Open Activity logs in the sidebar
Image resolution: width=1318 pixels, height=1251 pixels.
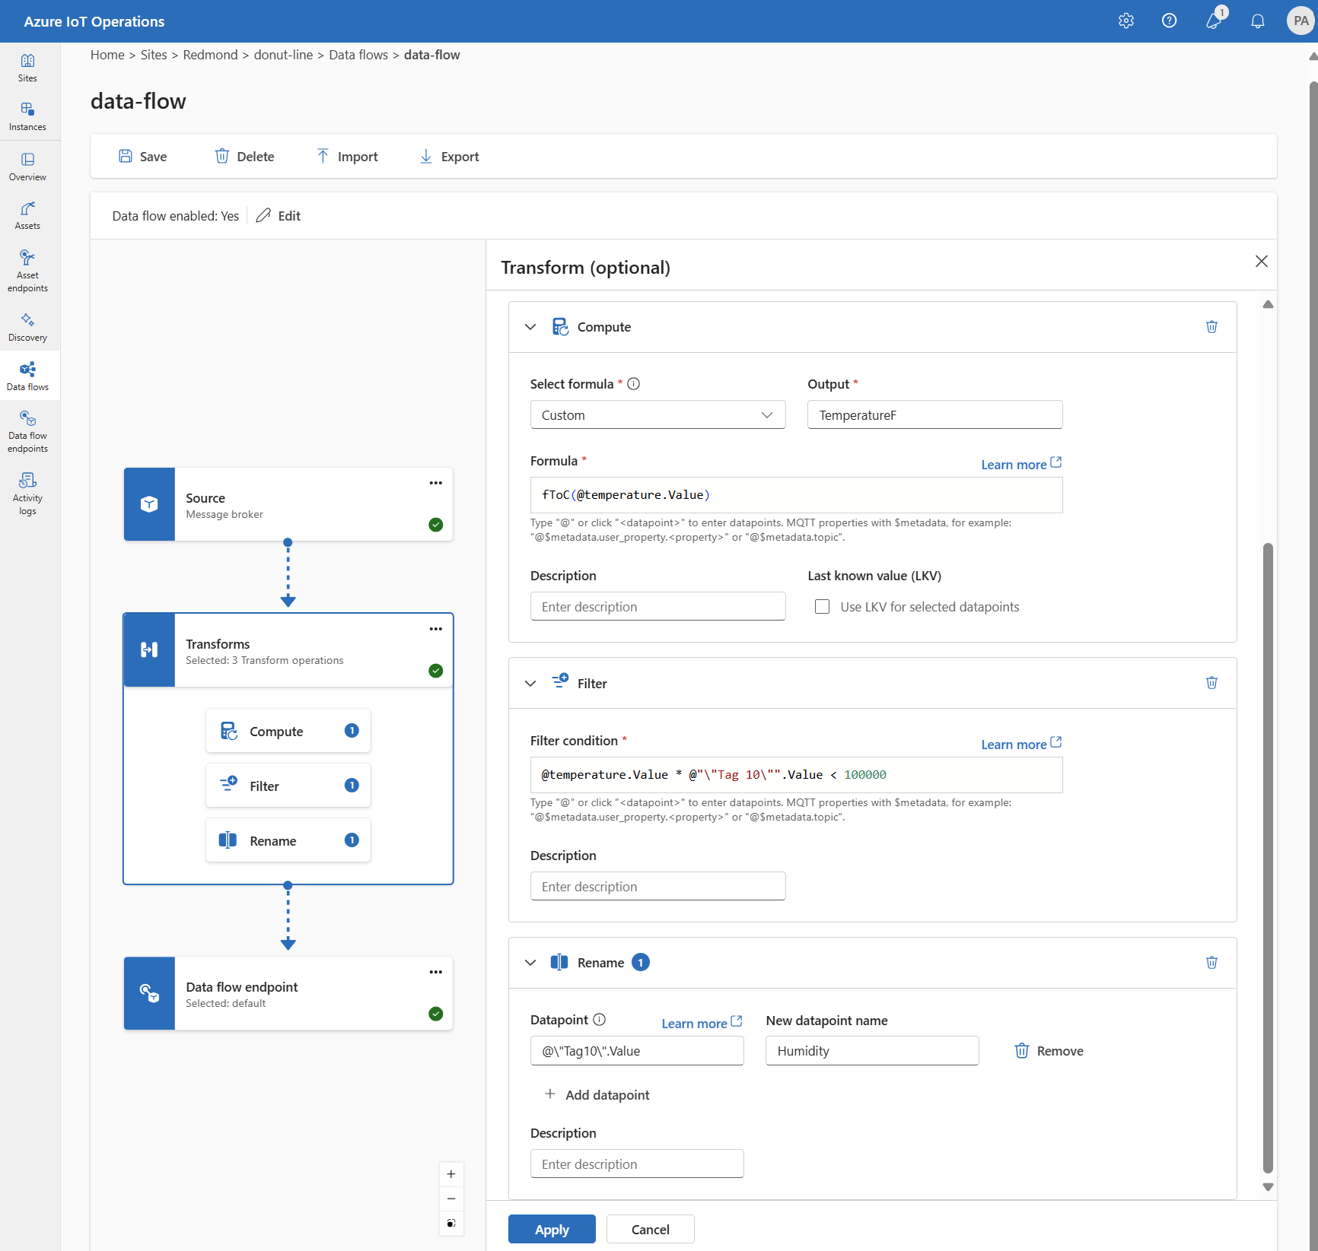click(28, 494)
